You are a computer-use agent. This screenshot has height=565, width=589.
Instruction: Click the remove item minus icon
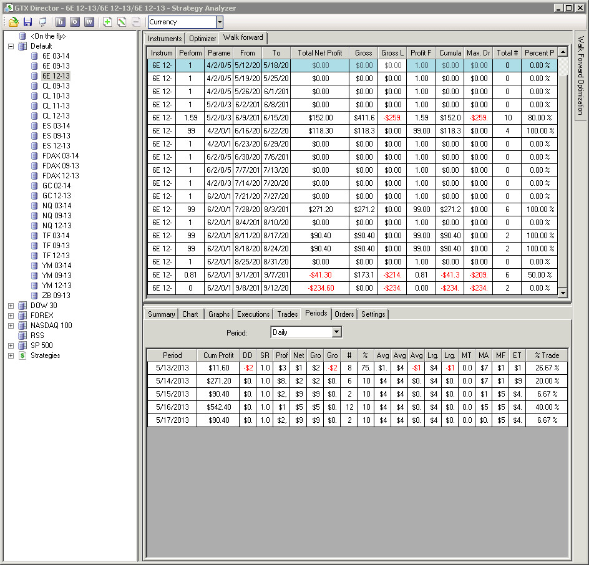tap(136, 22)
